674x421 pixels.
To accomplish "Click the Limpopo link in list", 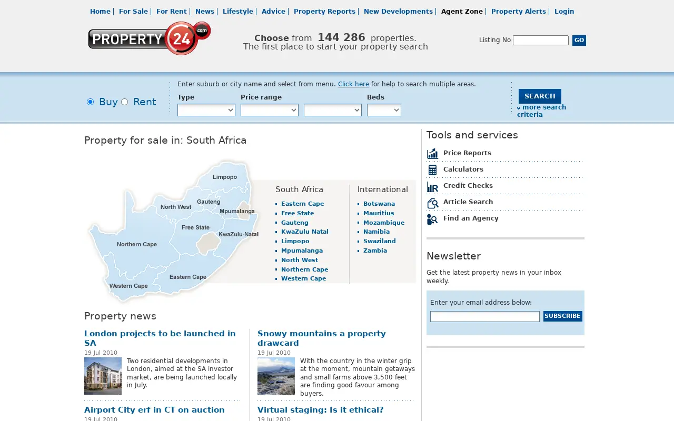I will [x=295, y=241].
